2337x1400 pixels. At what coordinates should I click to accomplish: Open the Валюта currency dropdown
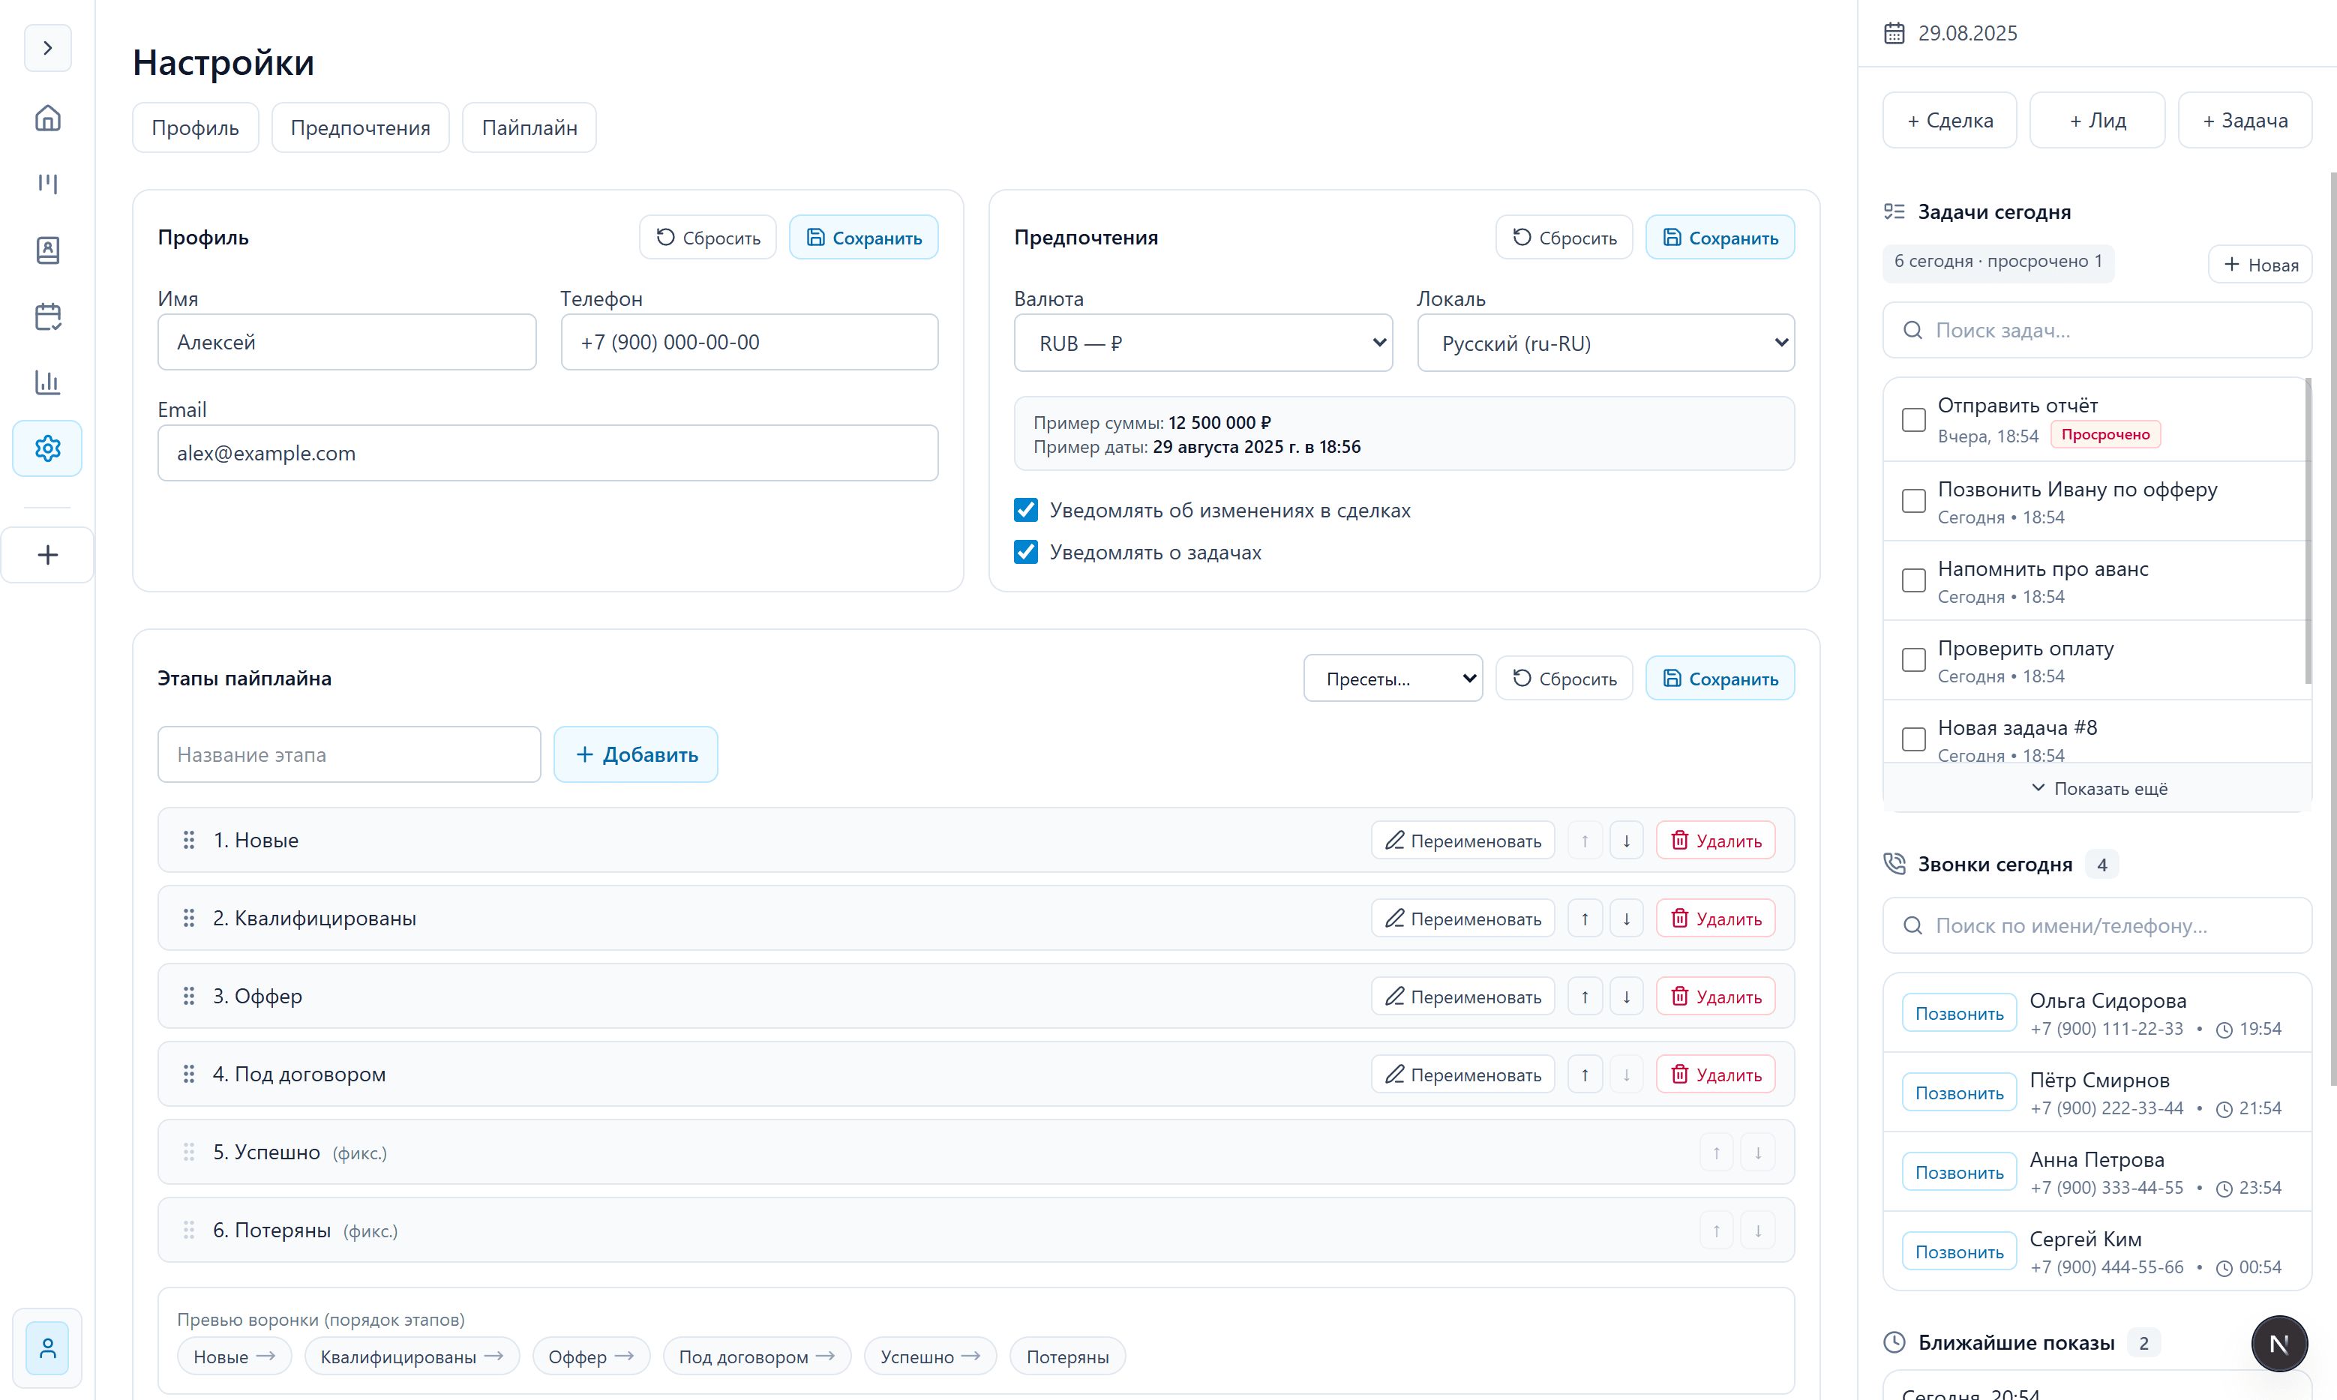[1202, 343]
